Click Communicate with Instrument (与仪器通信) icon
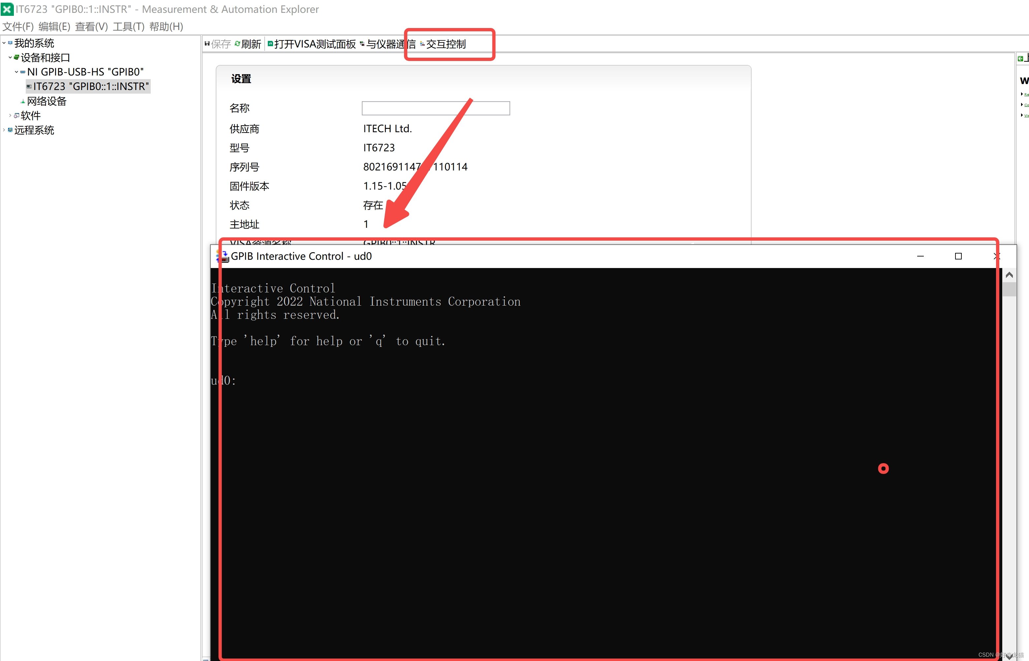The width and height of the screenshot is (1029, 661). [x=362, y=44]
